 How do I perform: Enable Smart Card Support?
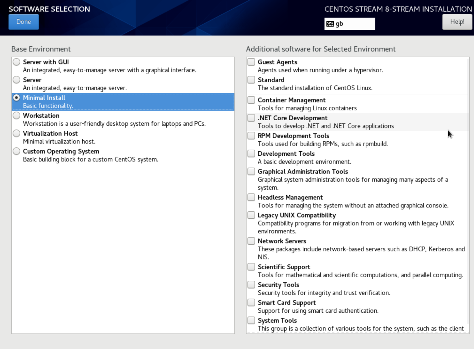pos(251,303)
